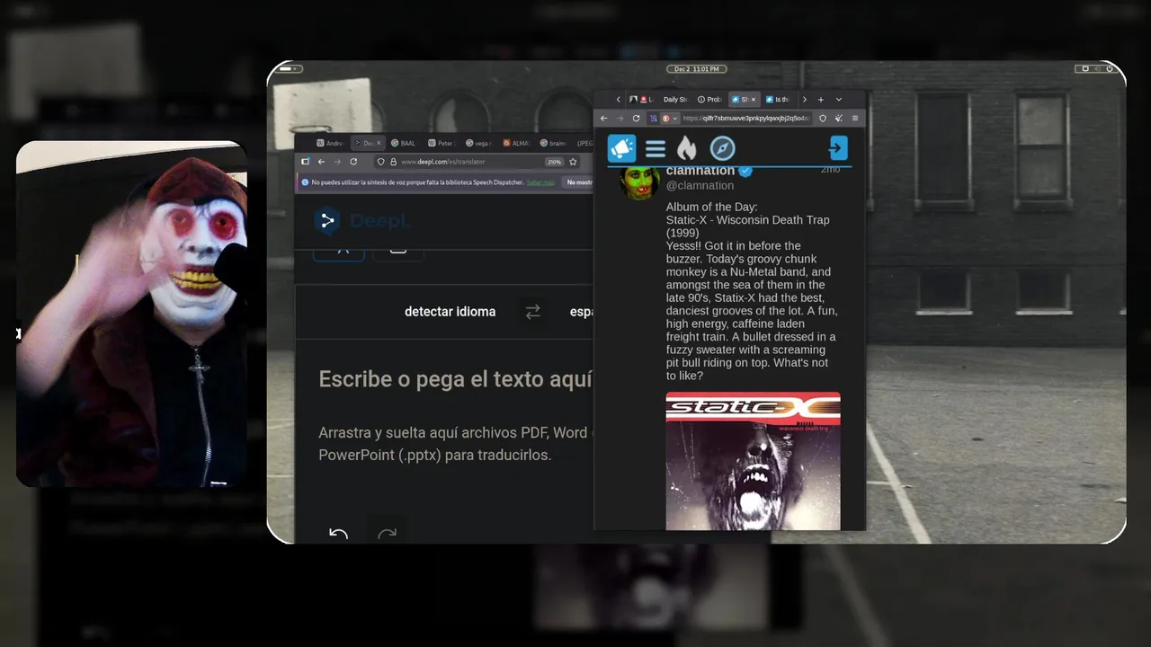Click the Dec 2 11:01 PM clock

coord(696,69)
